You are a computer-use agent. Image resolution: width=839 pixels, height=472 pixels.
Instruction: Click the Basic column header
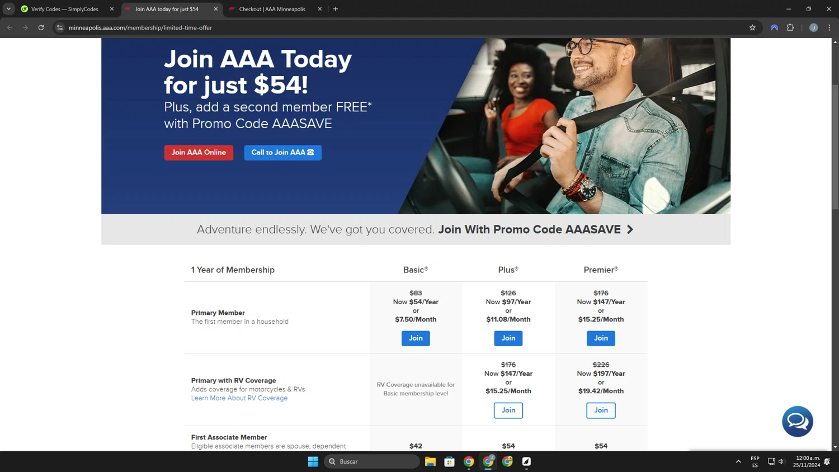coord(416,270)
